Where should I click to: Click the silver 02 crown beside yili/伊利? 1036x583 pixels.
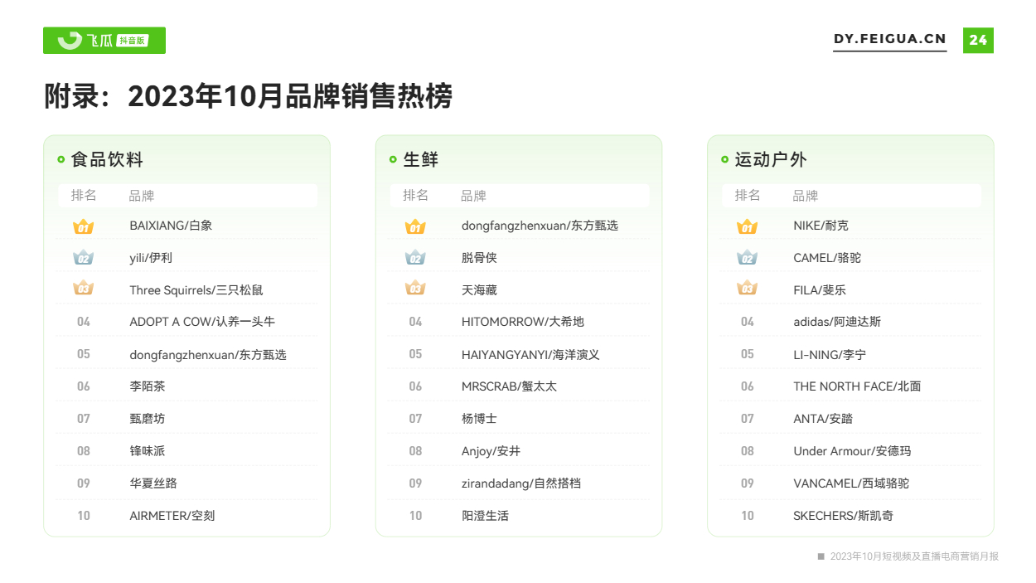84,258
